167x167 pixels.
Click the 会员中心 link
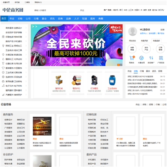[x=143, y=33]
